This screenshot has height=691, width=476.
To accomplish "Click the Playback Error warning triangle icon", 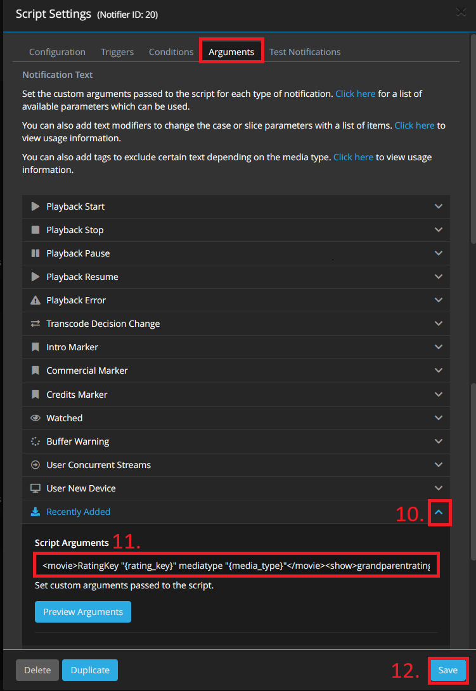I will [x=35, y=300].
